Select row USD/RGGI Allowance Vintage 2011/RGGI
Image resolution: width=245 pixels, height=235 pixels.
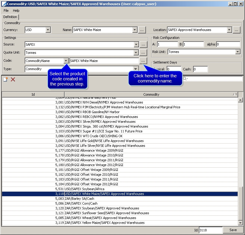tap(120, 160)
